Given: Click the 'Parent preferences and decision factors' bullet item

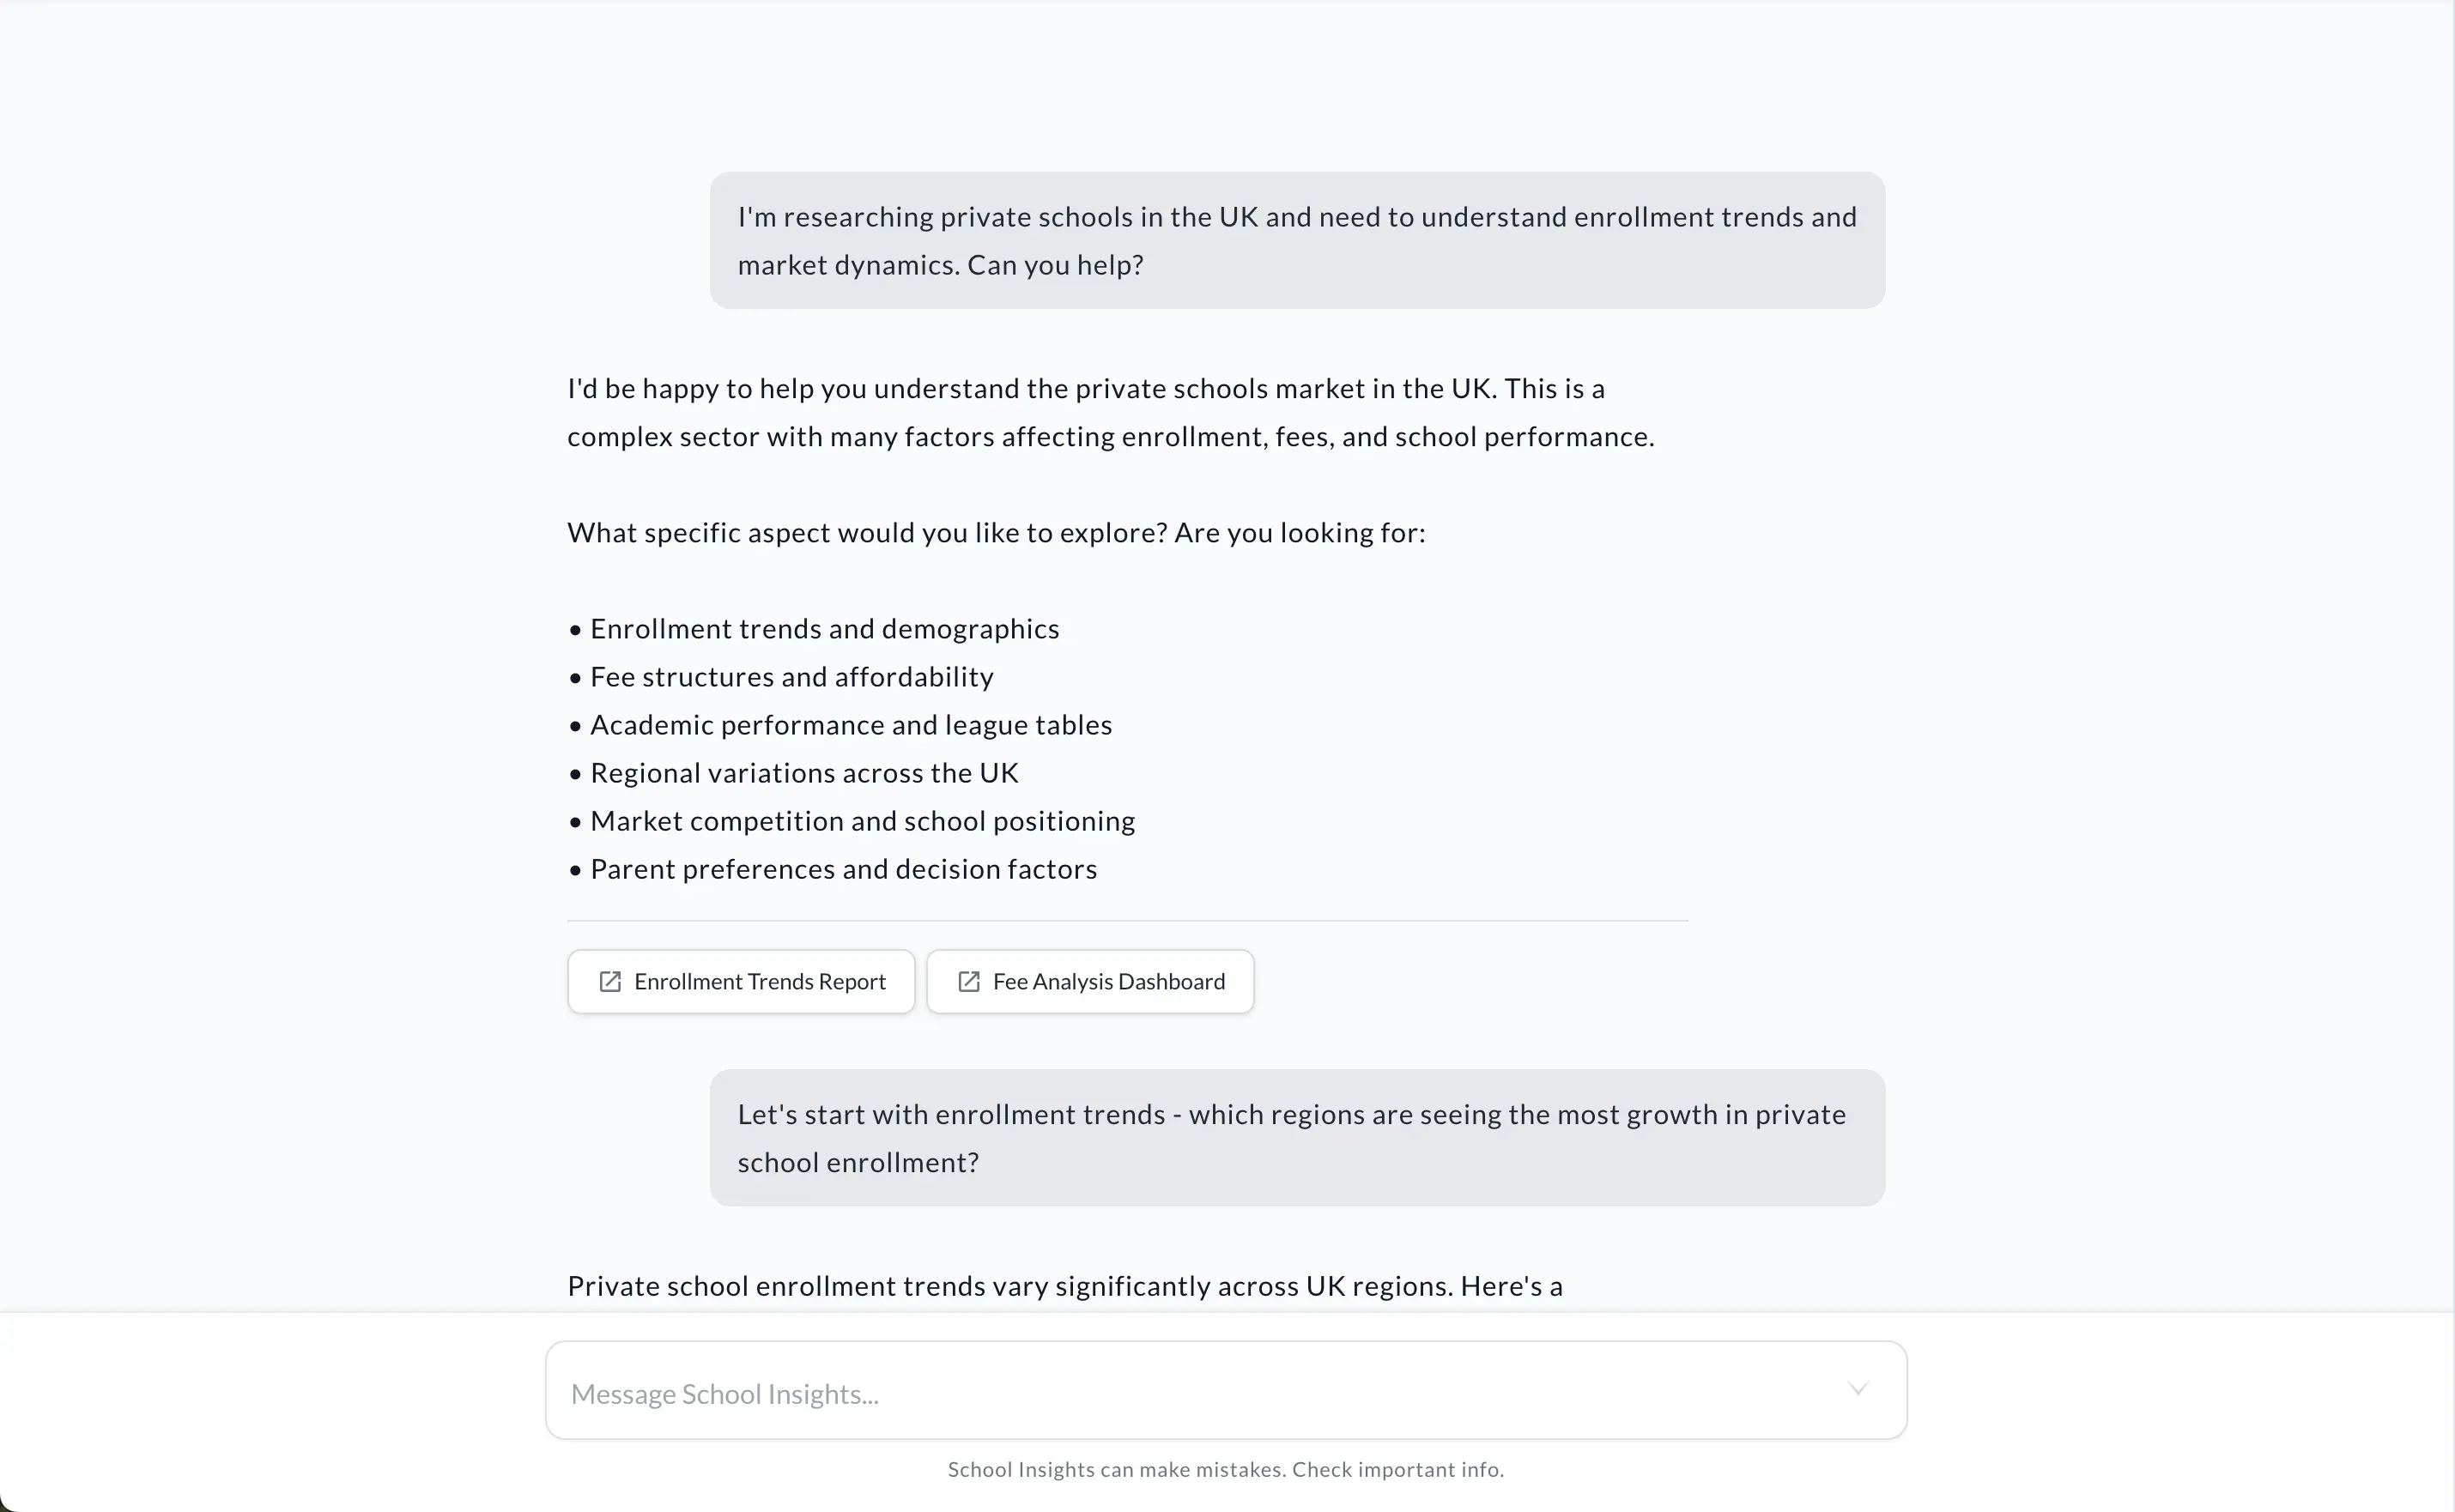Looking at the screenshot, I should [x=842, y=869].
